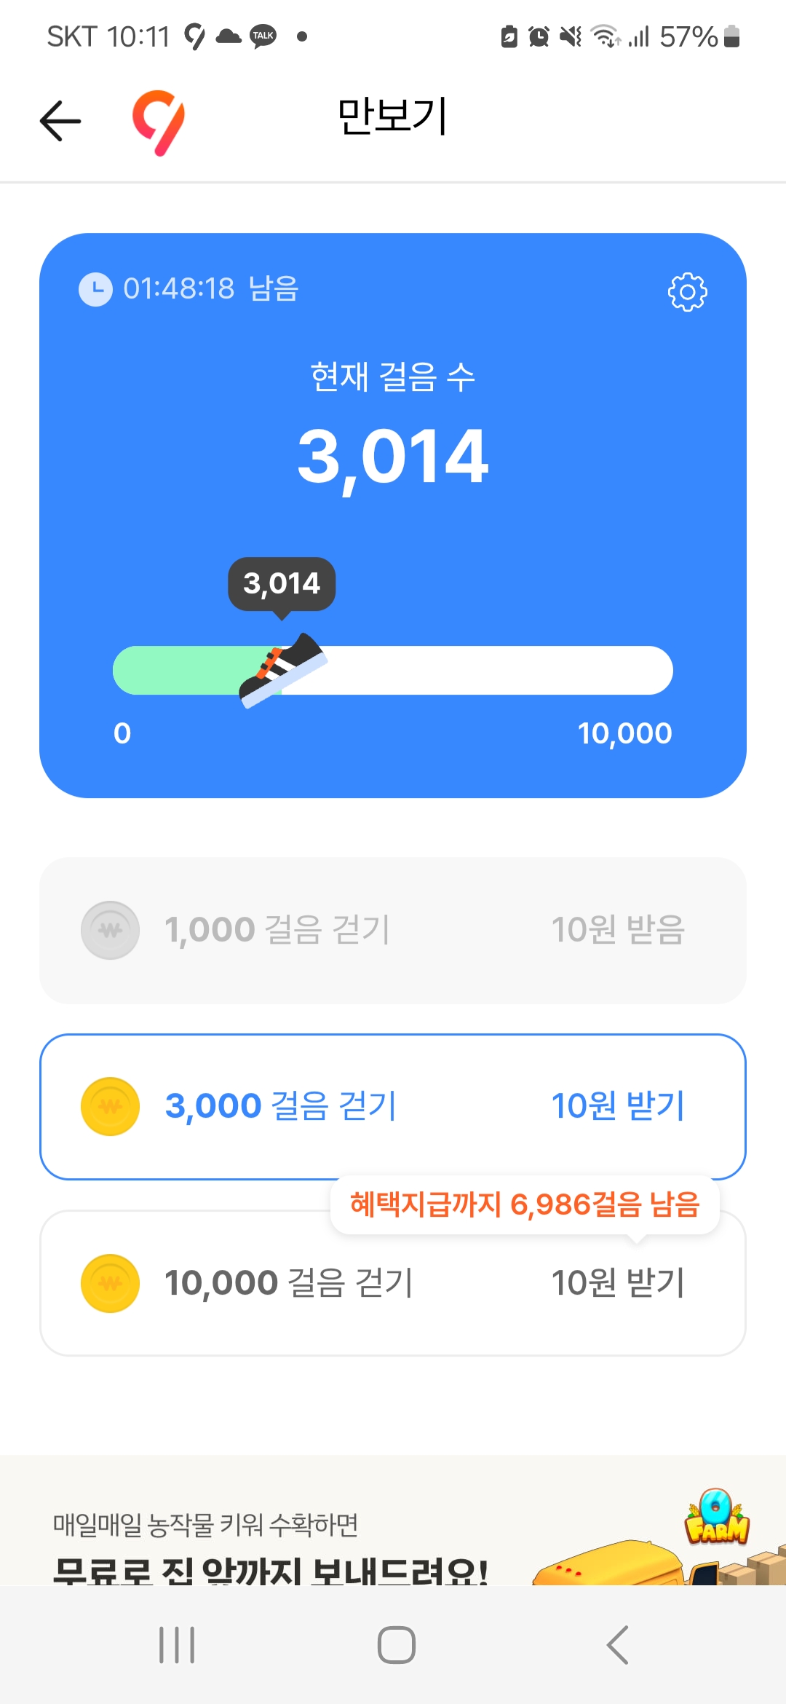Screen dimensions: 786x1704
Task: Tap the 6,986 steps remaining notice
Action: coord(524,1204)
